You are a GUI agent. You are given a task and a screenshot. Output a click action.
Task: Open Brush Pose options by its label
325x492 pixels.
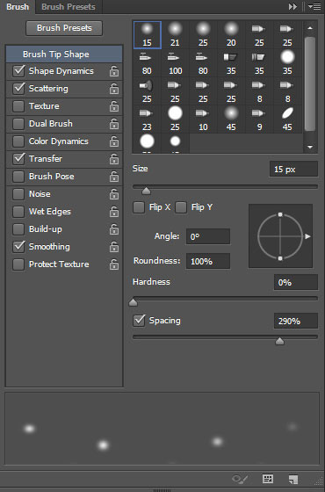(x=52, y=177)
